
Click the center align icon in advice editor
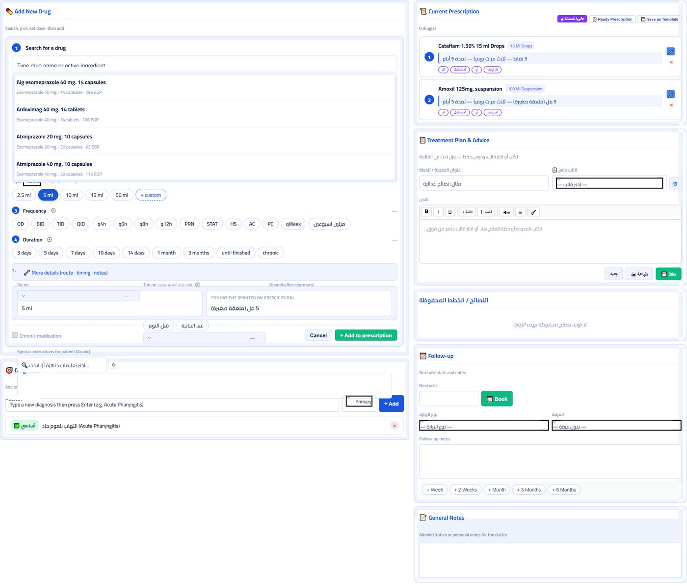[520, 212]
